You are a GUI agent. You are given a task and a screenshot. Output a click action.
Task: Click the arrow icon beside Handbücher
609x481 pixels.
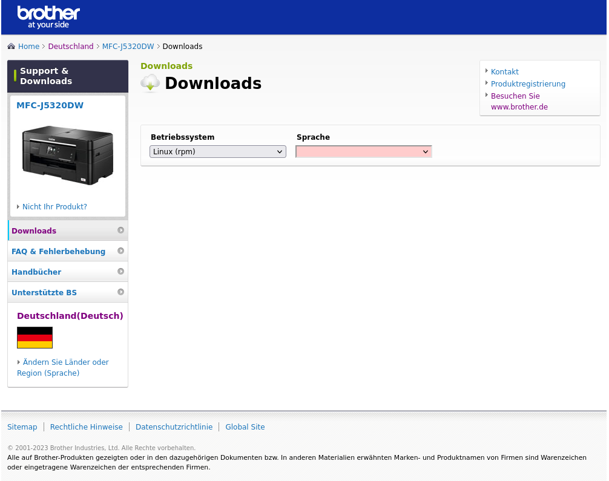click(121, 272)
